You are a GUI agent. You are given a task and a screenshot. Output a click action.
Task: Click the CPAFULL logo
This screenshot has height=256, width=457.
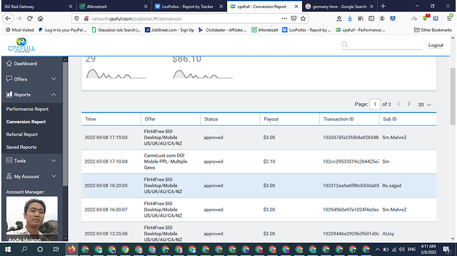point(21,45)
